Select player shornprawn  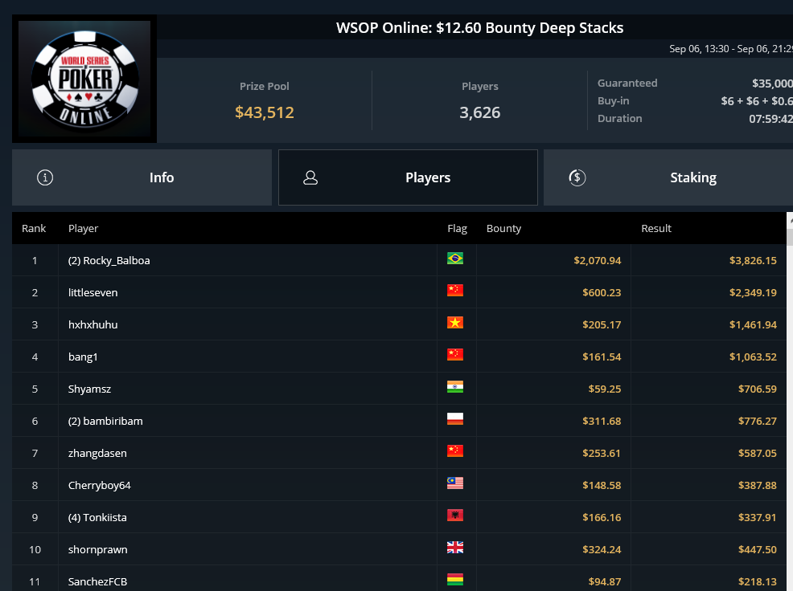[x=98, y=549]
